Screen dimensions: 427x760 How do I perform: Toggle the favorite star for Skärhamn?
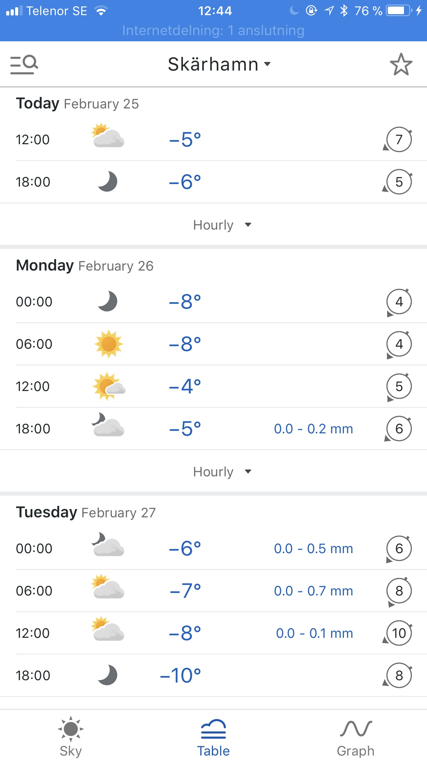tap(401, 64)
